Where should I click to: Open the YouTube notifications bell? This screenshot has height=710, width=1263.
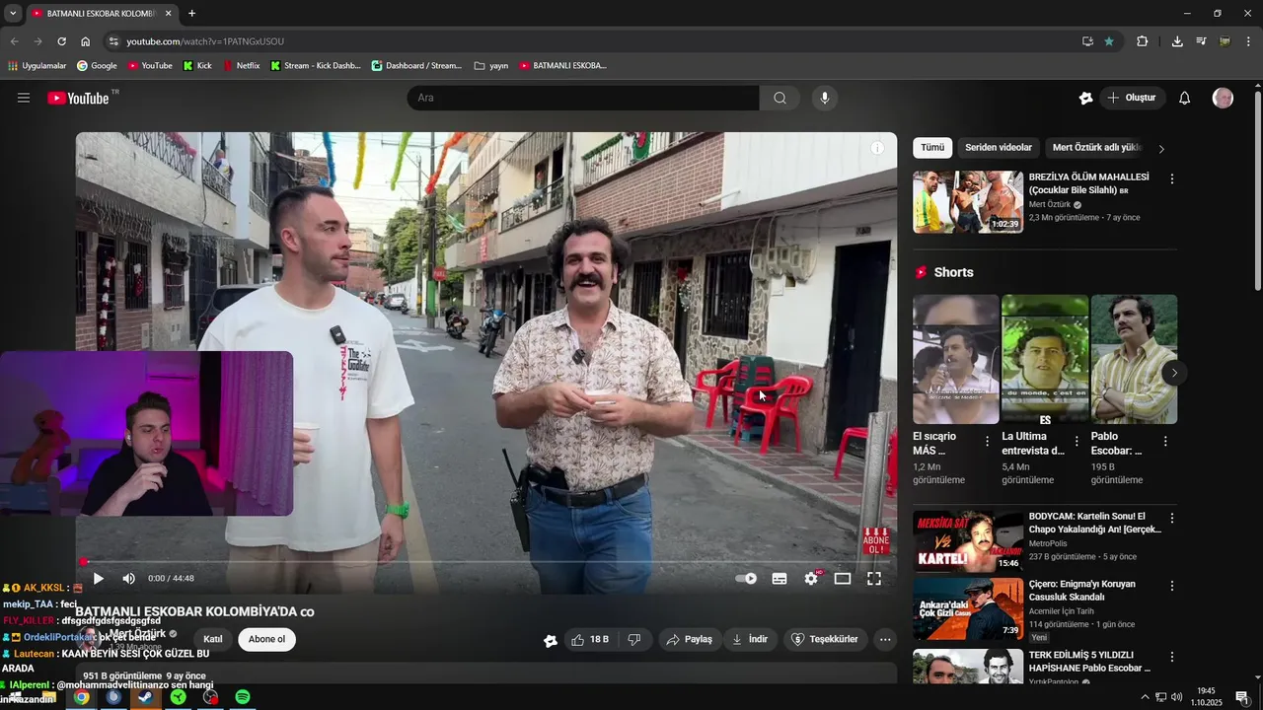point(1185,98)
